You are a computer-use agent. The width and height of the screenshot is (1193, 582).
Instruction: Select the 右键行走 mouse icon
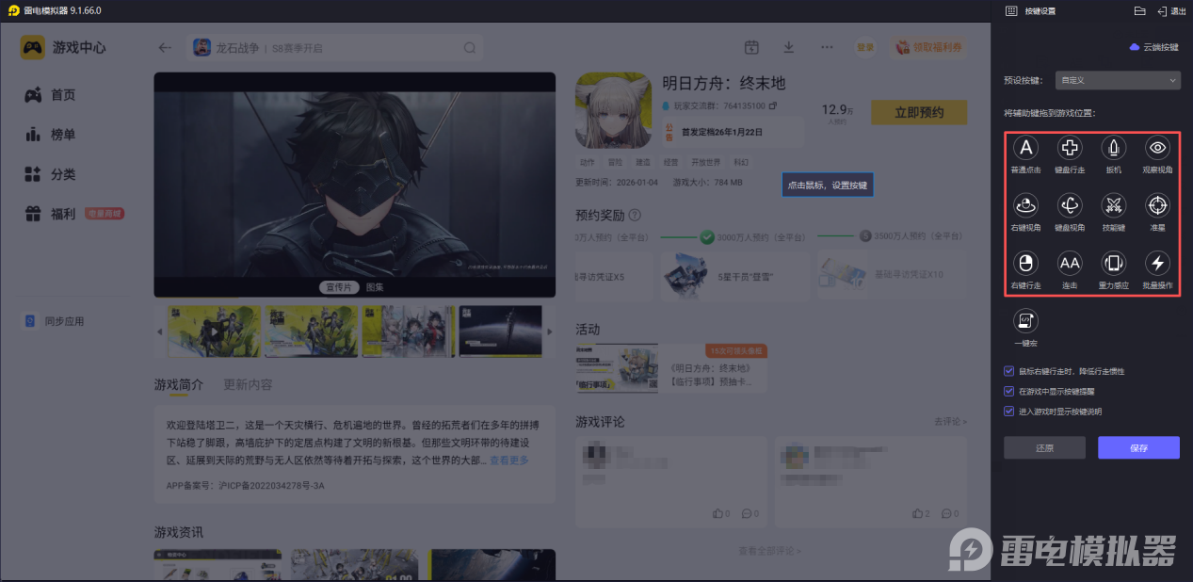1026,263
